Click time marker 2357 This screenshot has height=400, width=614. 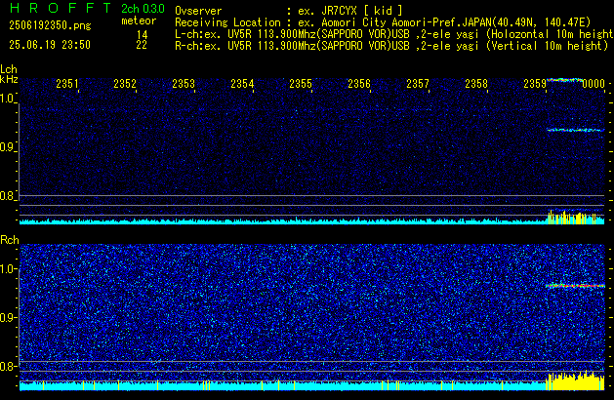[x=418, y=84]
